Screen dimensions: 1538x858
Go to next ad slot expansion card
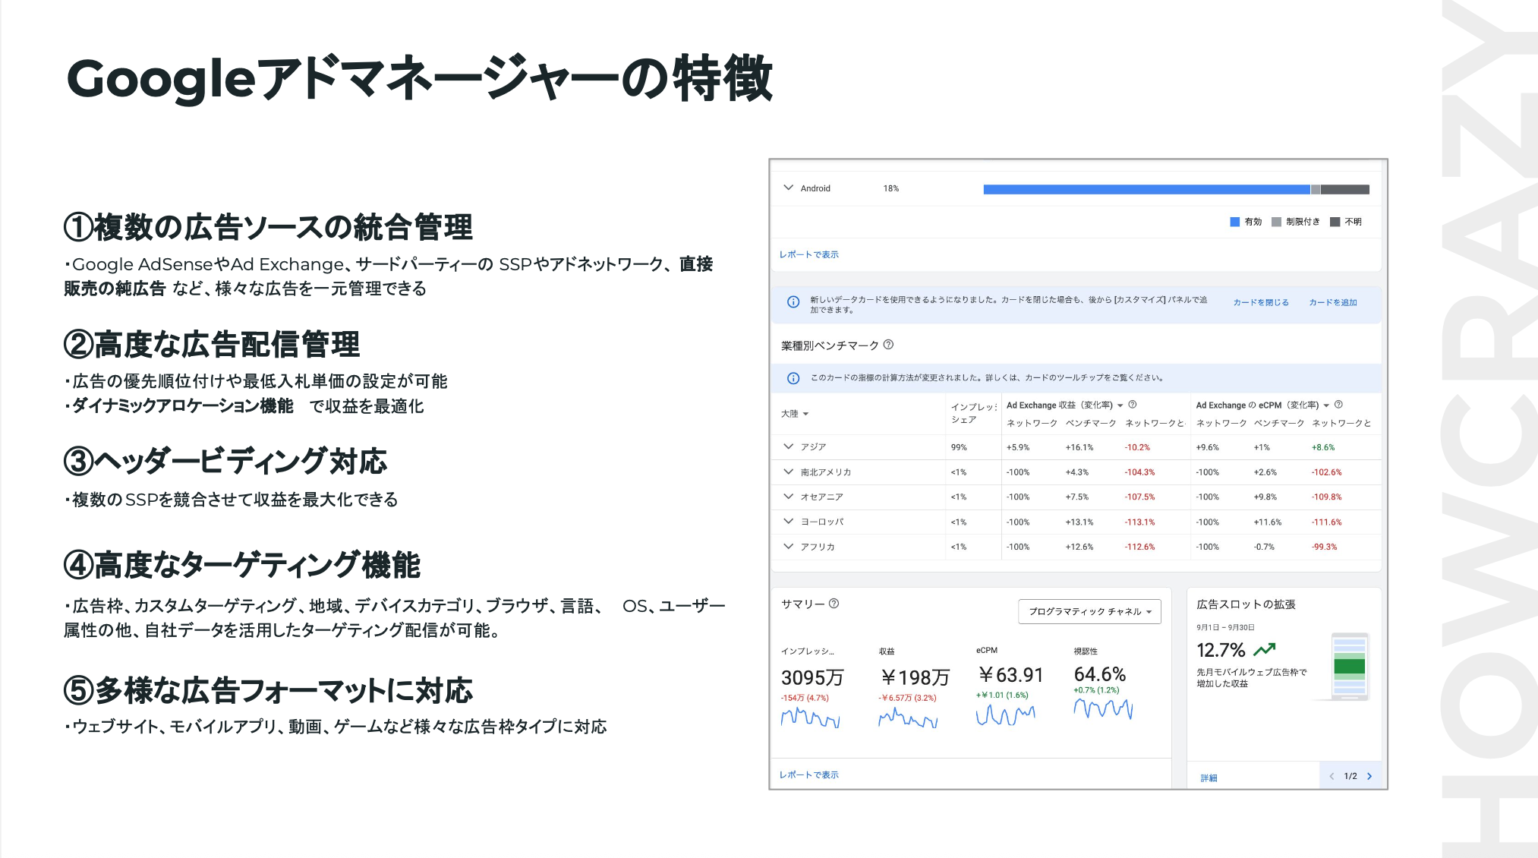tap(1369, 776)
